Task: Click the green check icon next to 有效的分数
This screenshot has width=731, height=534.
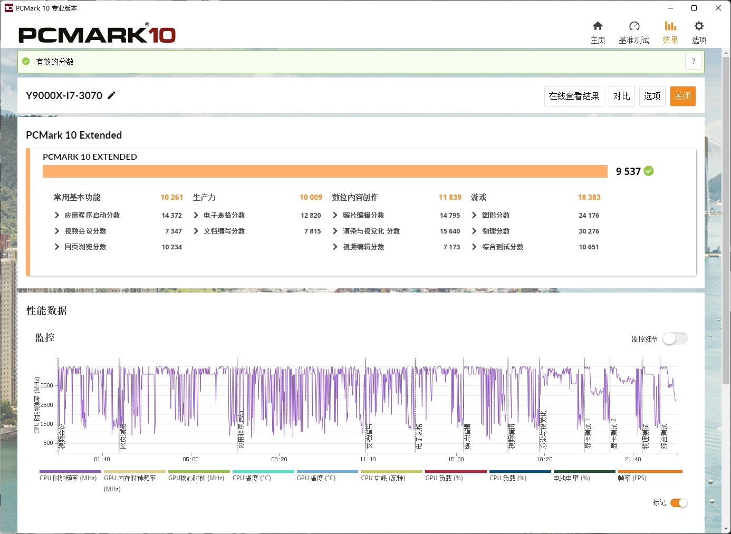Action: pos(26,62)
